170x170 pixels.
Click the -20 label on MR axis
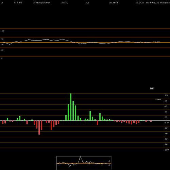coord(166,128)
